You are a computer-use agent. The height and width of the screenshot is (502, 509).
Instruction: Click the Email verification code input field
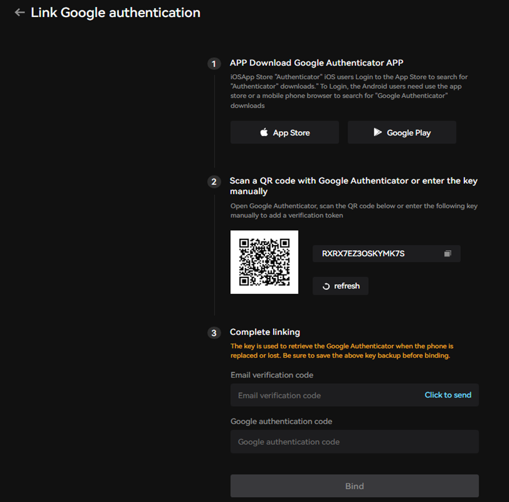point(317,395)
